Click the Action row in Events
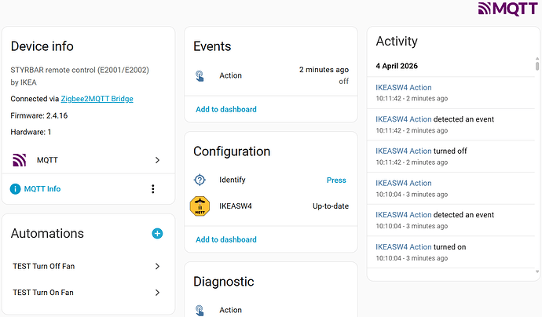Screen dimensions: 542x317 (x=271, y=75)
